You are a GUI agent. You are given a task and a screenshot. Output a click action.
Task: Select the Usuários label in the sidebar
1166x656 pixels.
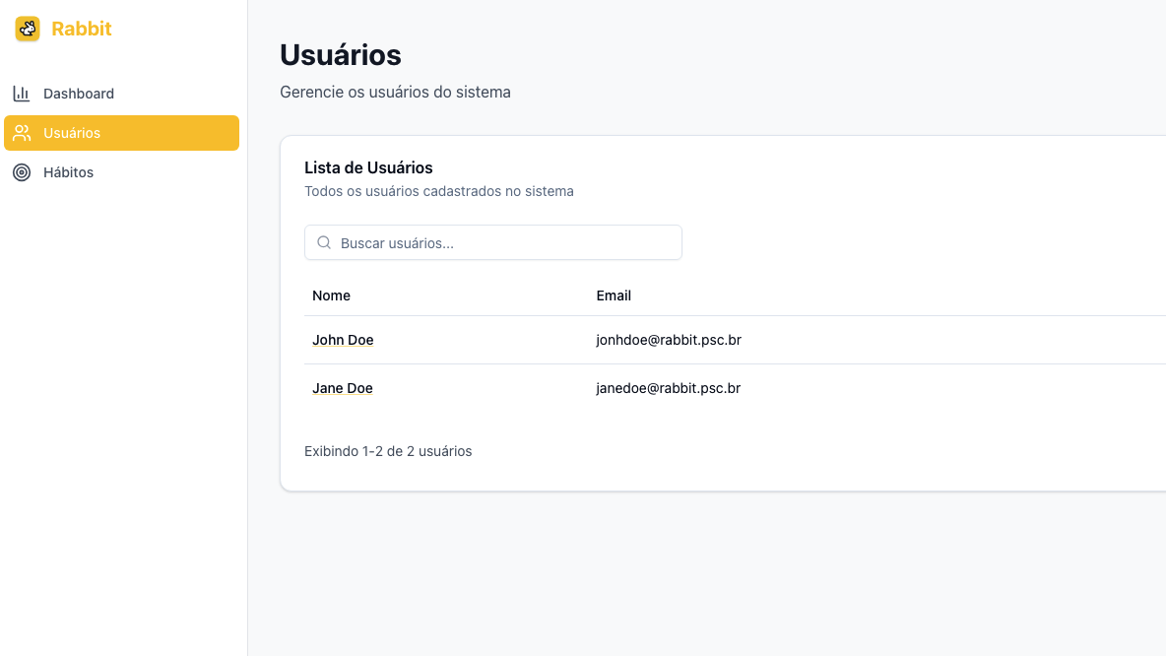[x=72, y=133]
